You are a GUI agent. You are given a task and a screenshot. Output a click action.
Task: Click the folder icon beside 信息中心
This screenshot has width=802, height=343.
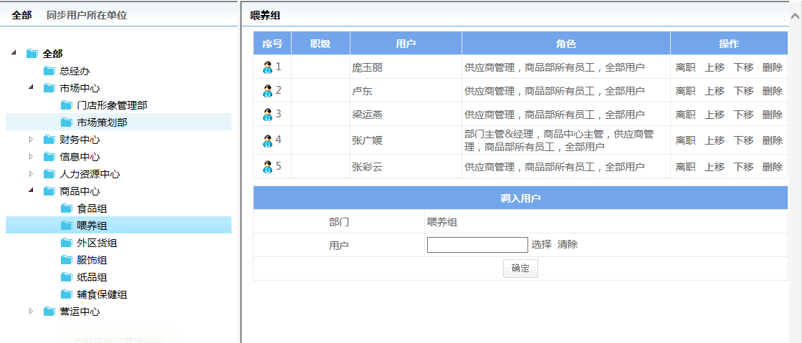click(49, 157)
